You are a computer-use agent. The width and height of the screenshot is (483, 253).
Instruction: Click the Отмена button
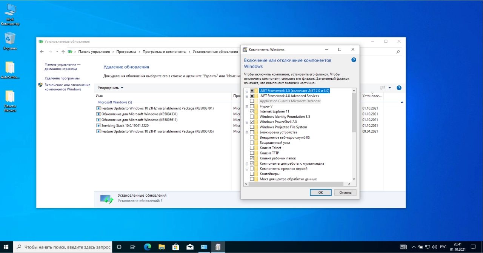[x=345, y=193]
